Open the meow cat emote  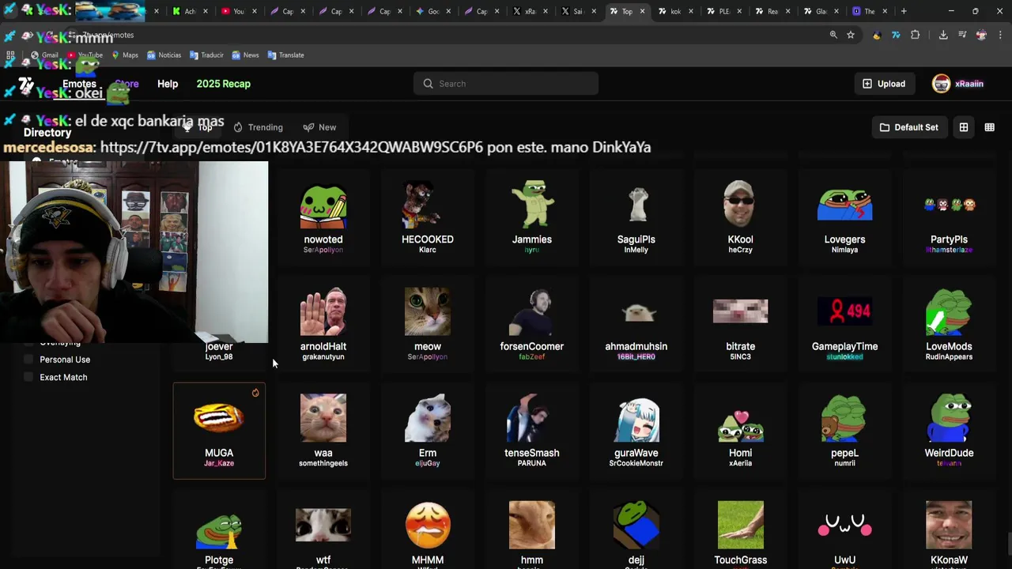tap(428, 322)
